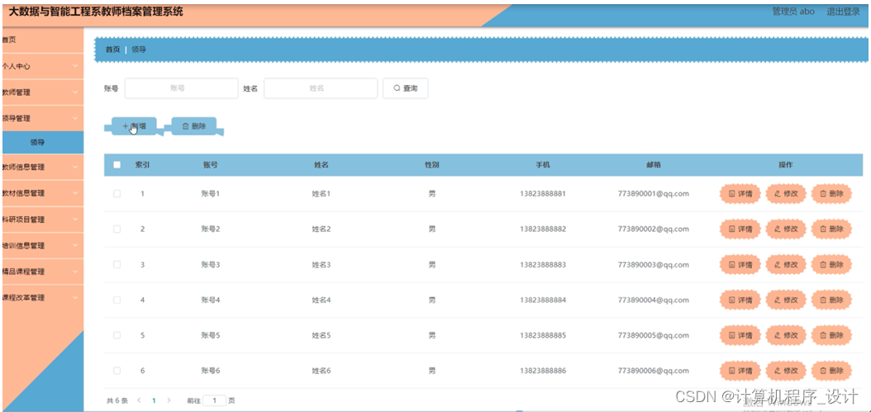Click email 773890005@qq.com
Viewport: 871px width, 412px height.
coord(653,335)
